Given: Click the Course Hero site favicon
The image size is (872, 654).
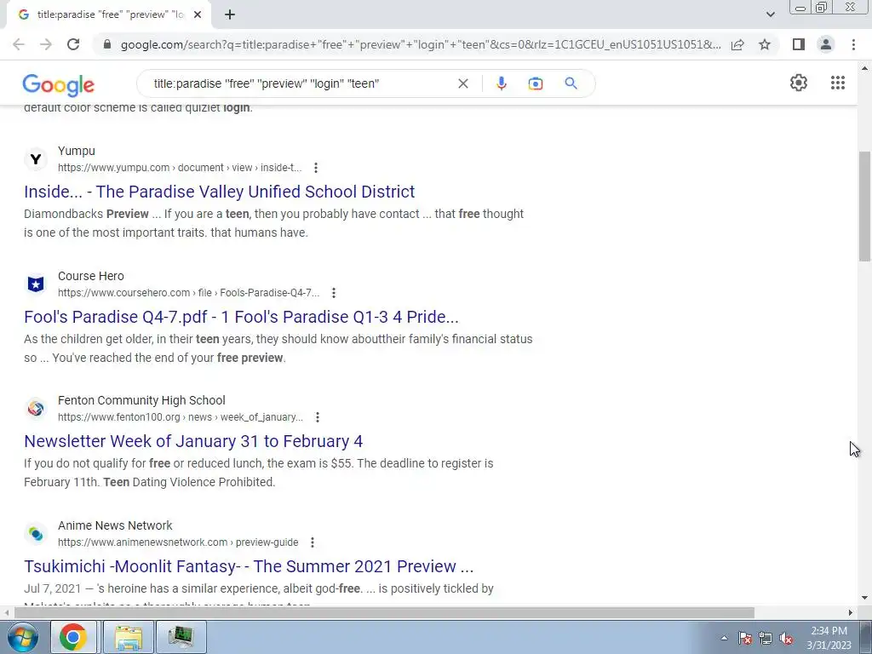Looking at the screenshot, I should click(x=36, y=284).
